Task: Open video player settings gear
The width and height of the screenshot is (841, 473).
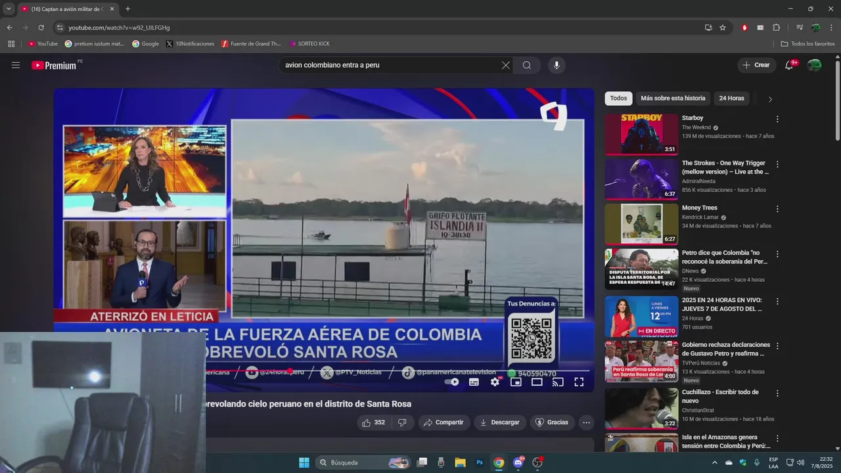Action: click(495, 382)
